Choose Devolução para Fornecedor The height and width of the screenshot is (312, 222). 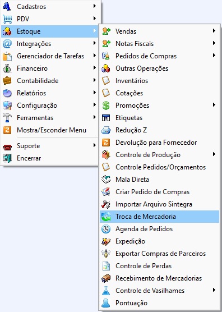click(x=159, y=143)
